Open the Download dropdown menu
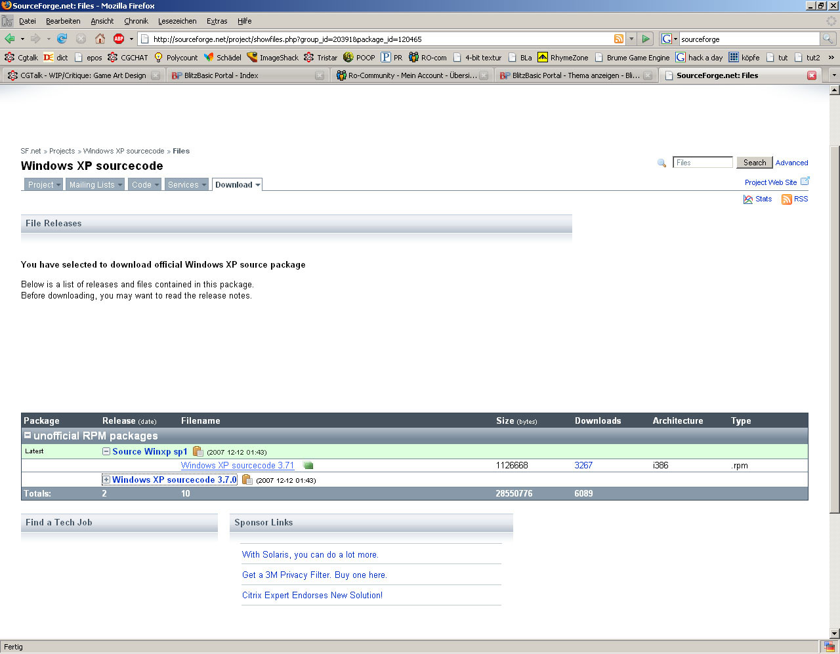Image resolution: width=840 pixels, height=654 pixels. coord(237,185)
